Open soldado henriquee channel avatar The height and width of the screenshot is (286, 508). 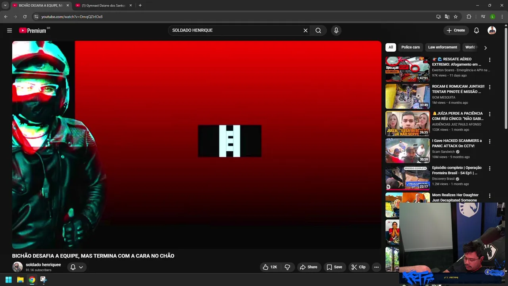point(17,267)
